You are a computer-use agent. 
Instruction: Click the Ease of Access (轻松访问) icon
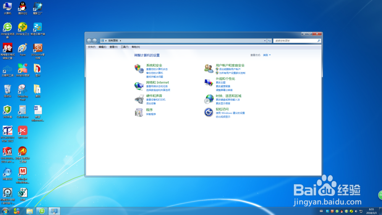209,112
